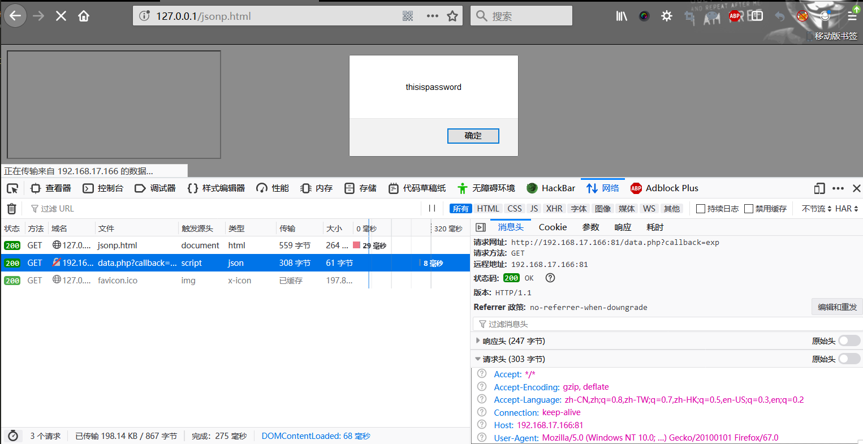Toggle responsive design mode icon

pos(819,188)
